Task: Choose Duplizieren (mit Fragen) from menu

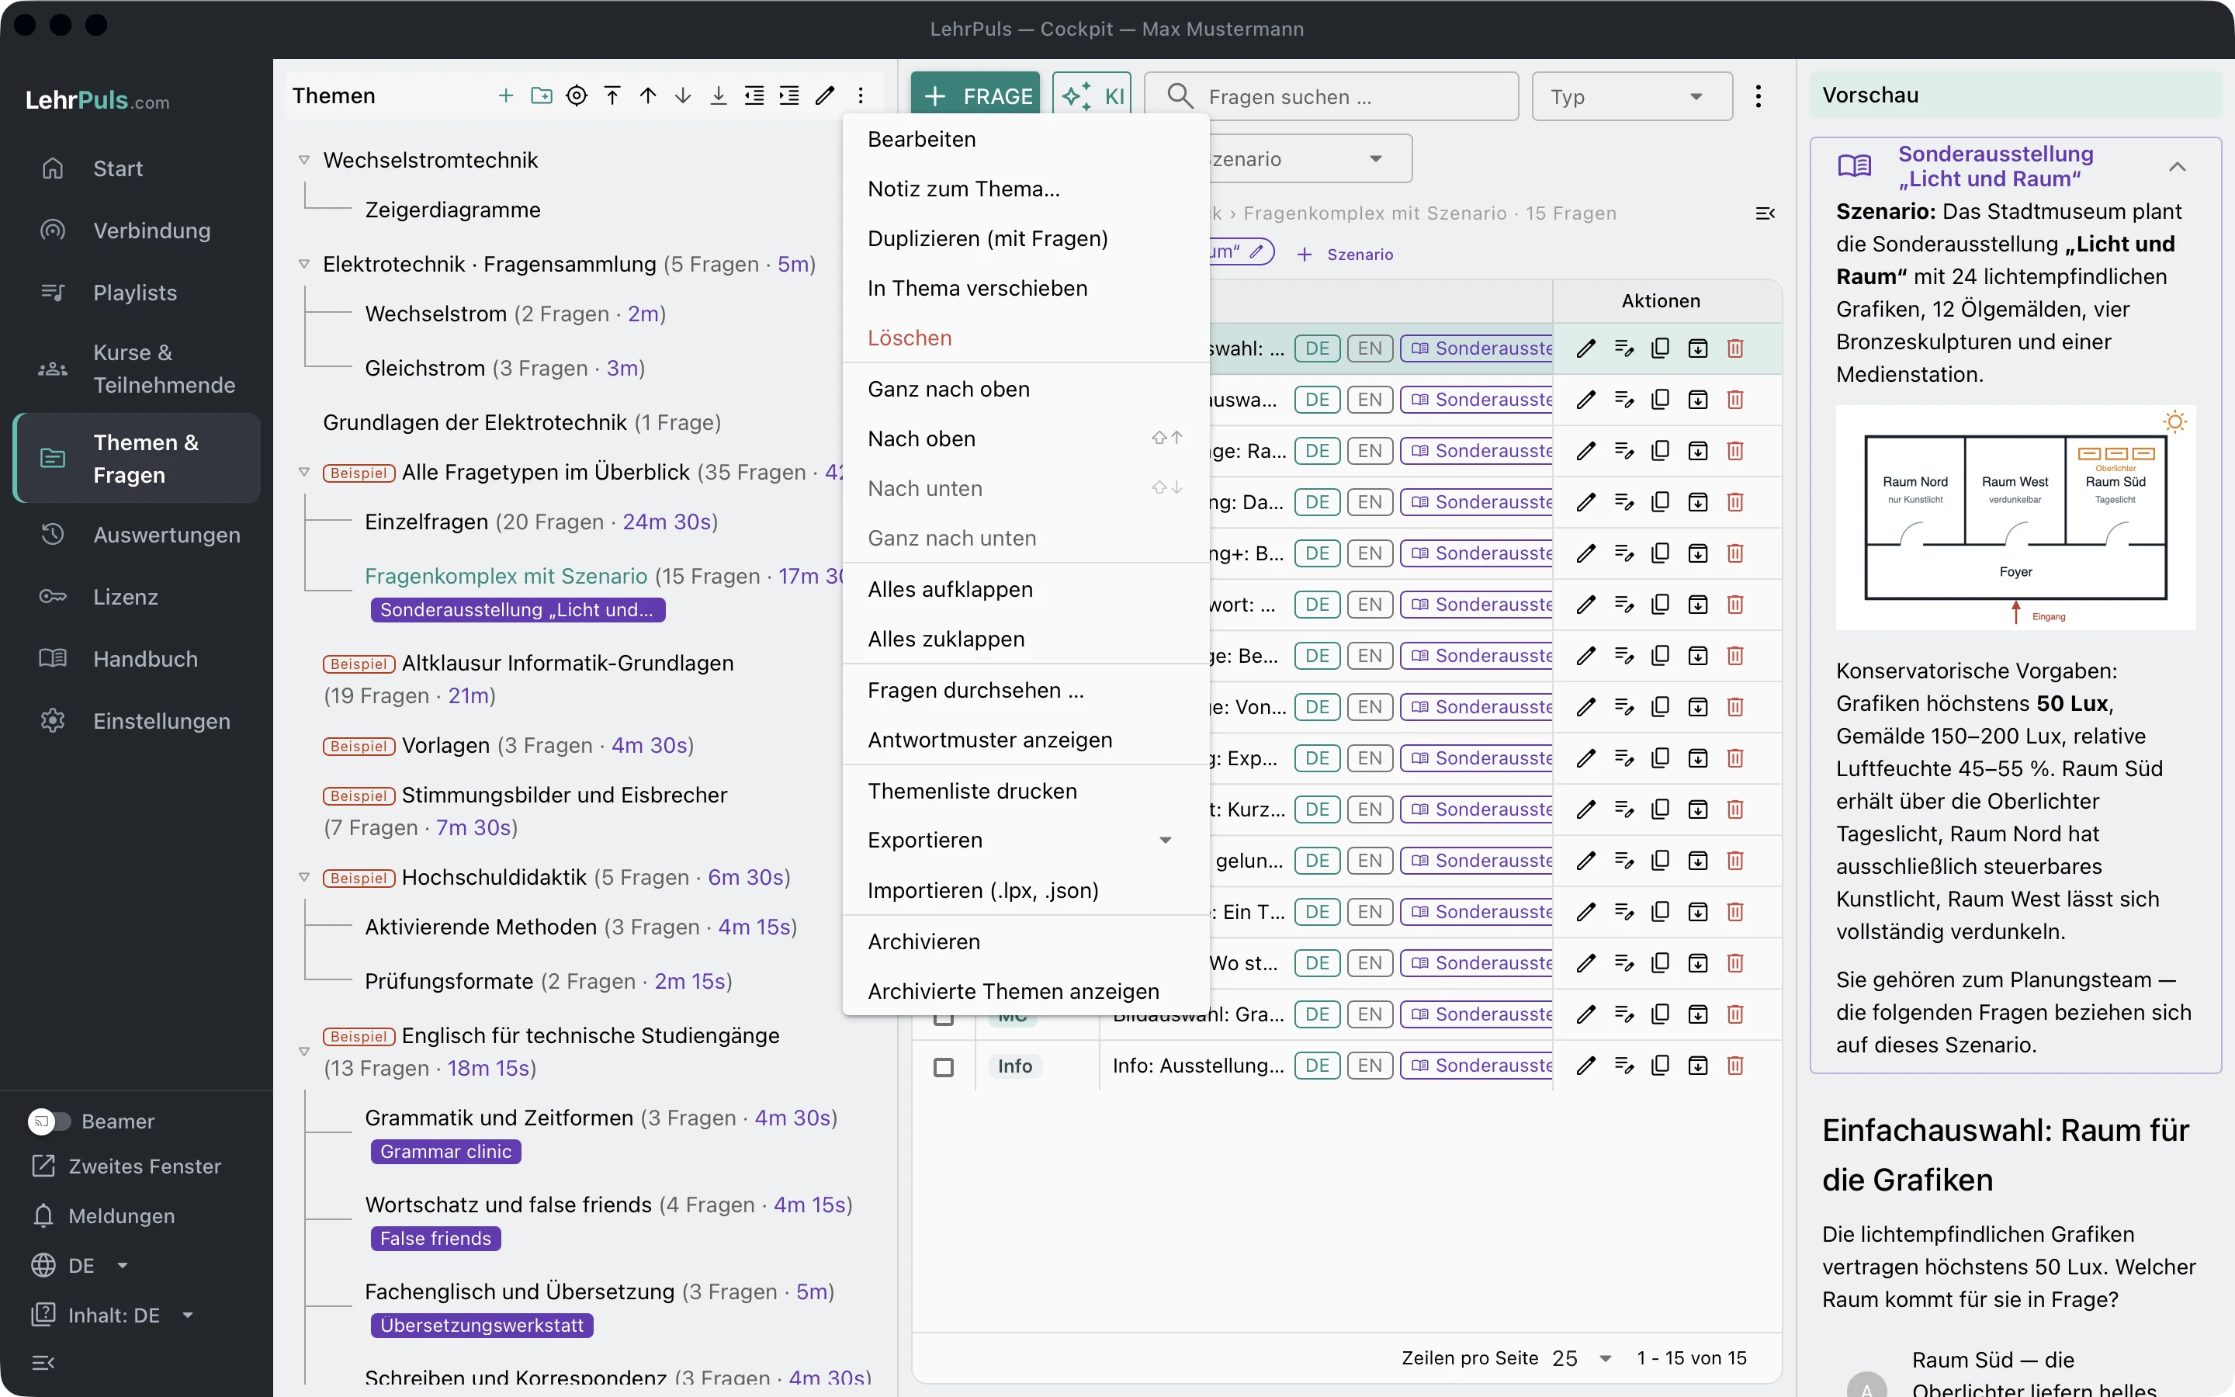Action: 1026,238
